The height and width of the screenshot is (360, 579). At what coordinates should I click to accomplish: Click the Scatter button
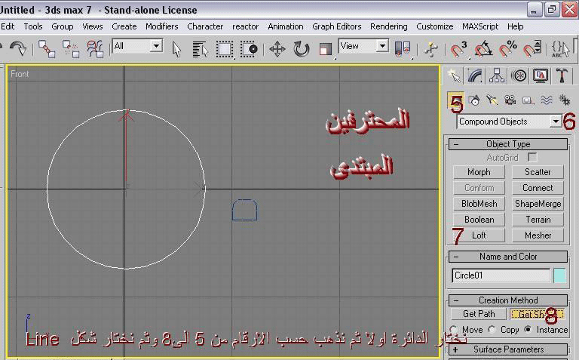(538, 172)
